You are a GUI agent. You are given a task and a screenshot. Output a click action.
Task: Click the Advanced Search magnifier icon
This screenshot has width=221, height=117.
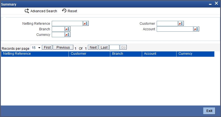pos(27,11)
